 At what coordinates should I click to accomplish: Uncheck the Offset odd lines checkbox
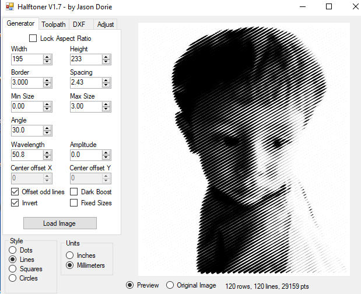click(x=15, y=191)
